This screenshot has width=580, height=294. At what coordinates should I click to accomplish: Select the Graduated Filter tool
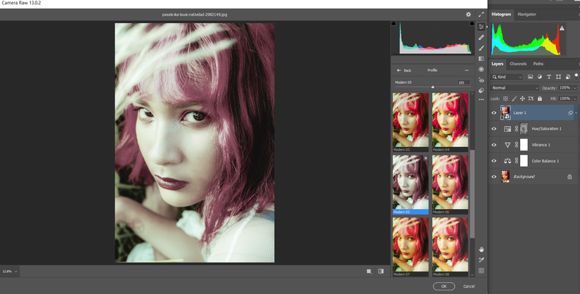[x=481, y=59]
